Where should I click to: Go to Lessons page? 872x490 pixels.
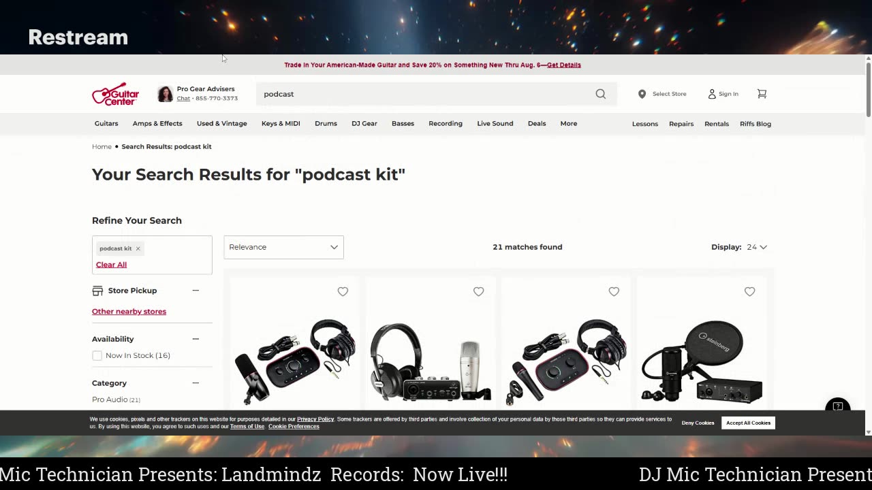[645, 124]
